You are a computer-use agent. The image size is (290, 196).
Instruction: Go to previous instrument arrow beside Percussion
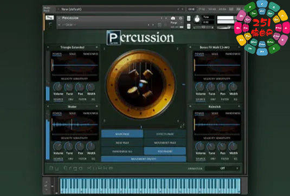[162, 18]
